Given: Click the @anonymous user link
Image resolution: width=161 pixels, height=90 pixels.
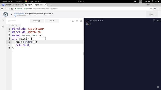Looking at the screenshot, I should pyautogui.click(x=19, y=13).
